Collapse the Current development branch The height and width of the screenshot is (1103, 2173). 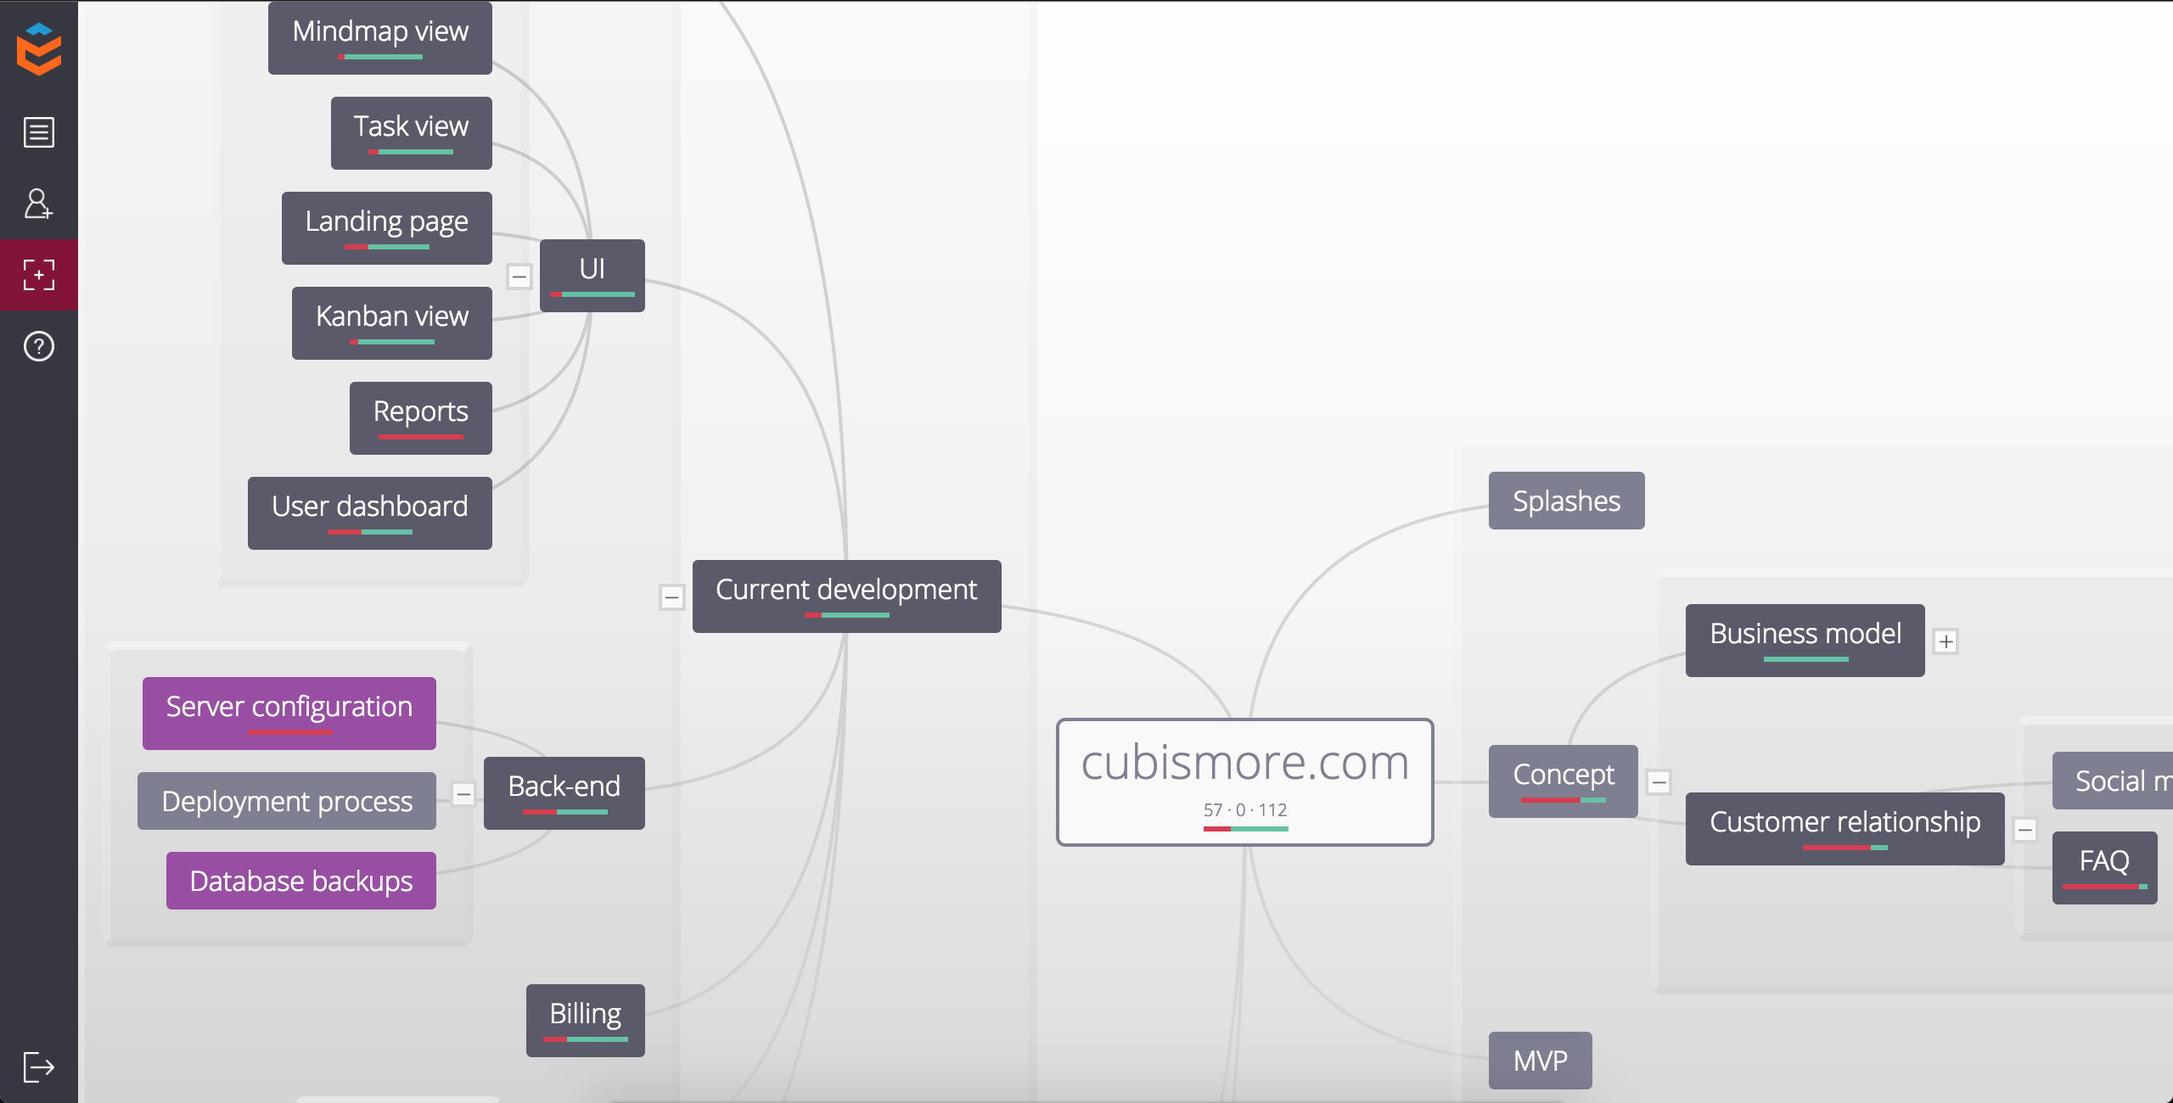point(671,597)
